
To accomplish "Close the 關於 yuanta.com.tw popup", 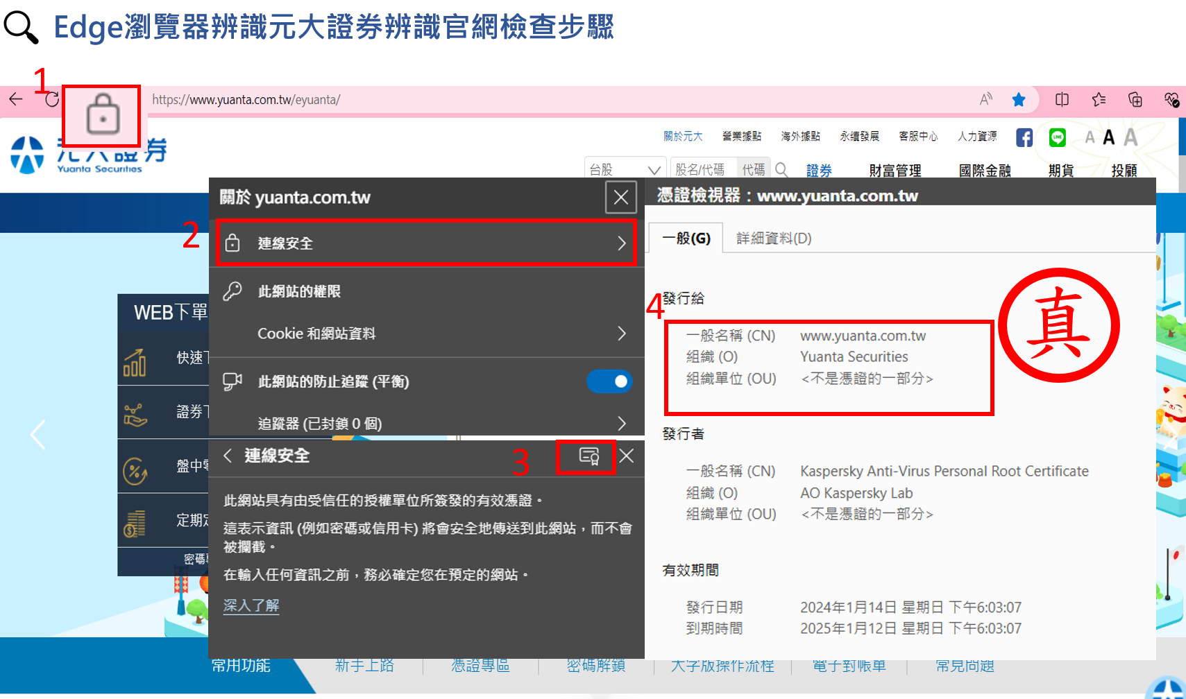I will click(x=621, y=198).
